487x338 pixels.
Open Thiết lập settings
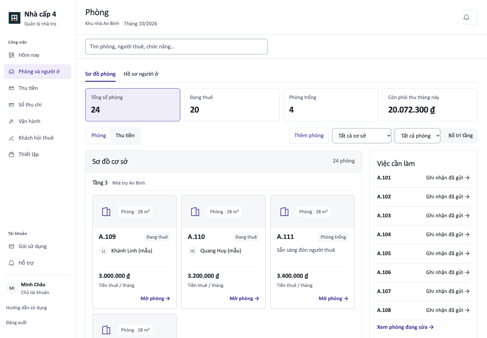[38, 154]
